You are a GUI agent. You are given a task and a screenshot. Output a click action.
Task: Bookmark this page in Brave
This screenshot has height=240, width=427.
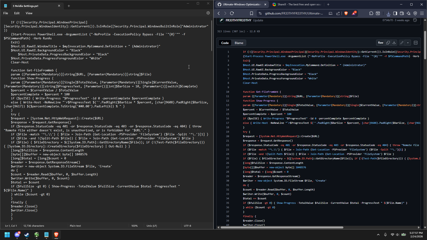tap(252, 13)
